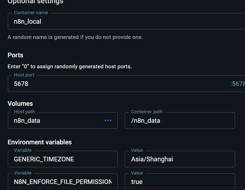
Task: Click the Host port floating label
Action: tap(24, 75)
